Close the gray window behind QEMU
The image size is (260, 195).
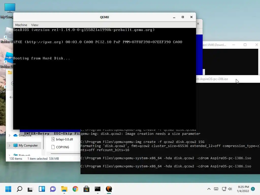point(198,24)
